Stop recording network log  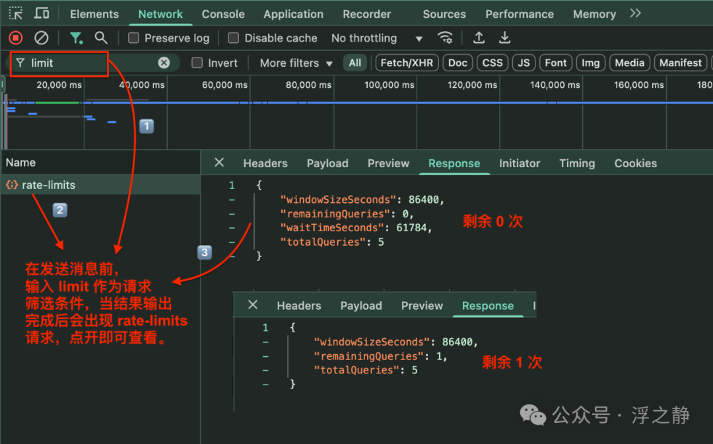(15, 38)
